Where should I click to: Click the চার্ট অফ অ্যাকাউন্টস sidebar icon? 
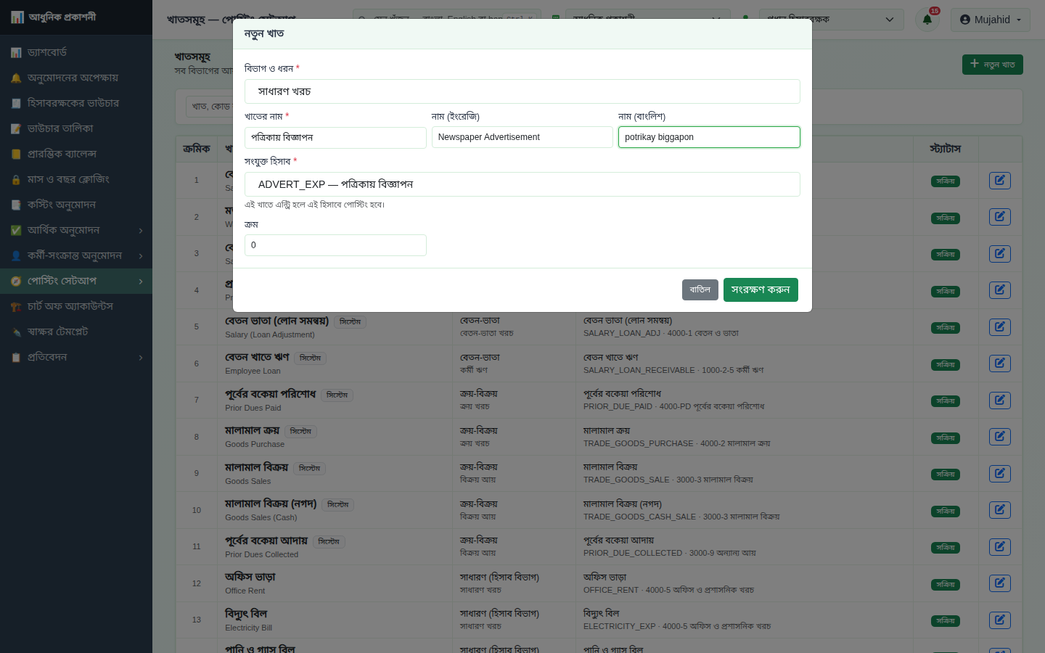(x=16, y=306)
